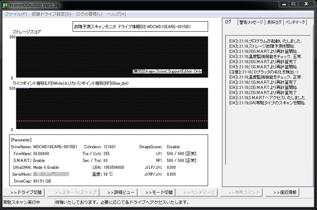This screenshot has height=210, width=317.
Task: Click the ライフポイント推移 graph area
Action: pos(112,108)
